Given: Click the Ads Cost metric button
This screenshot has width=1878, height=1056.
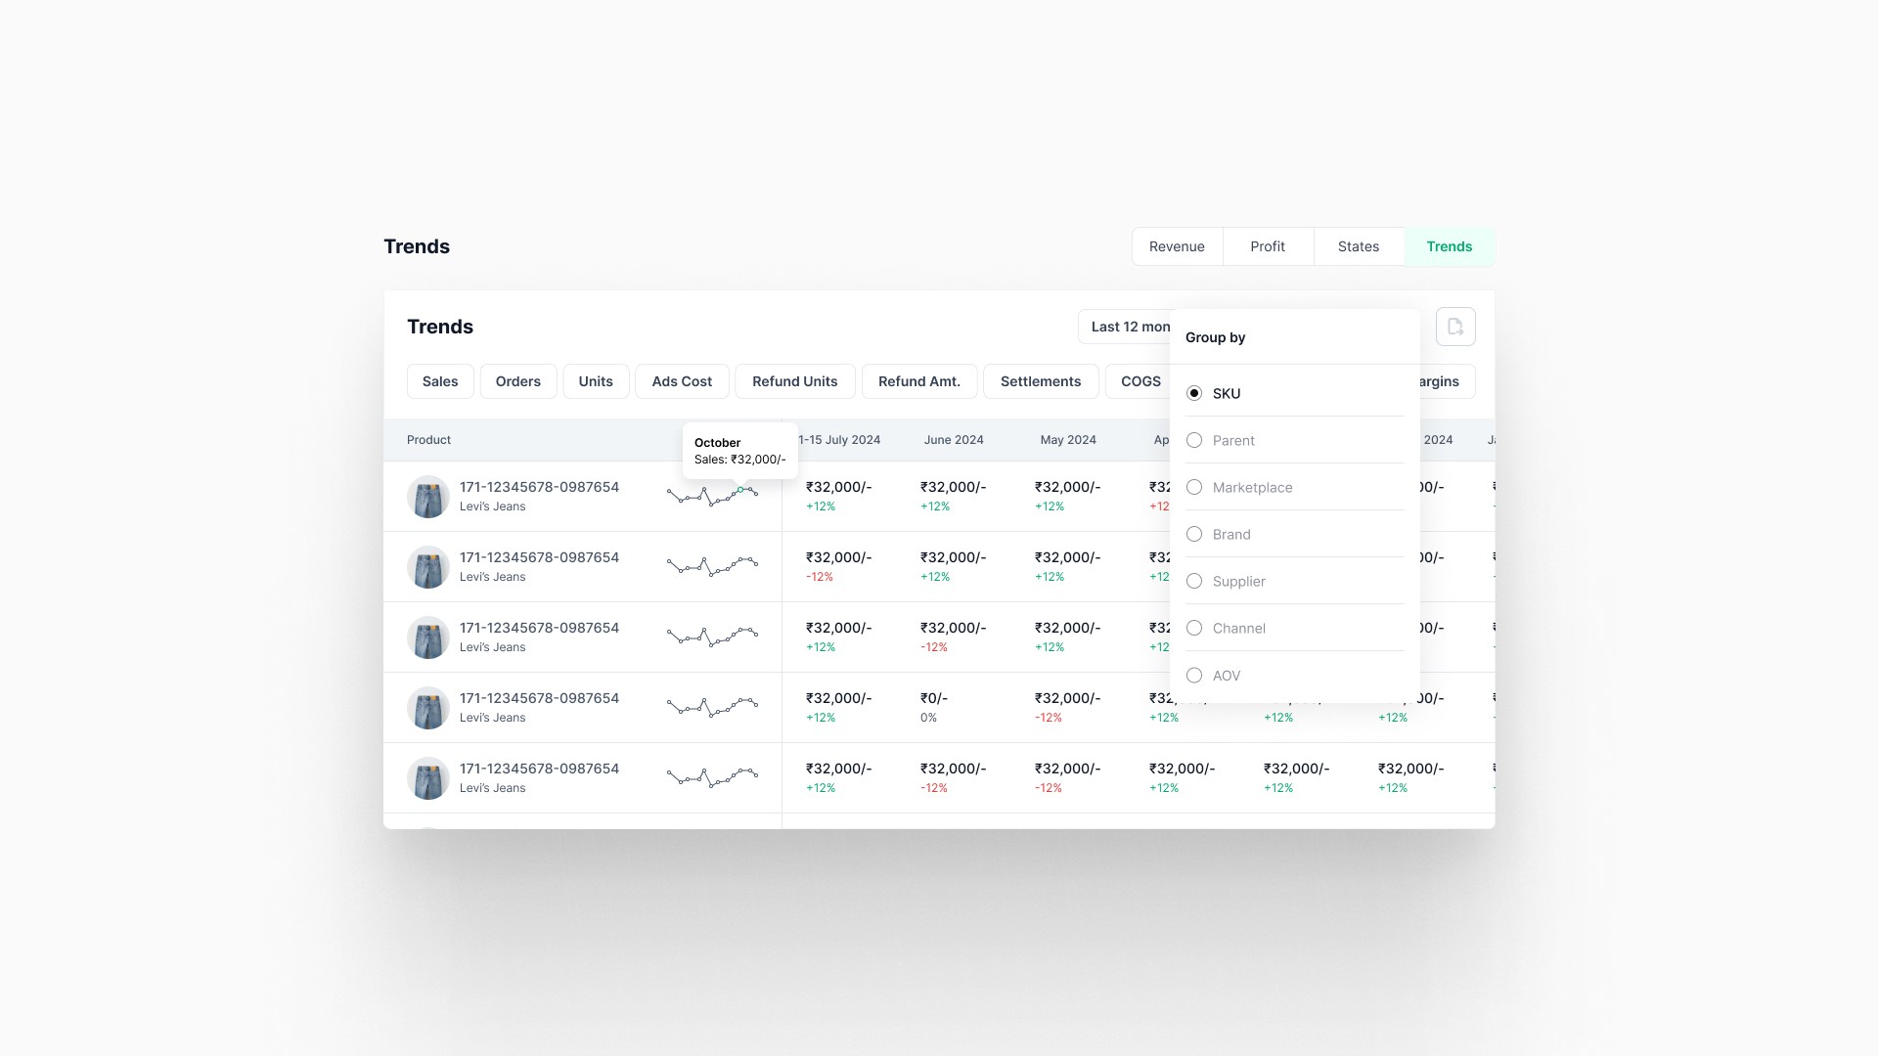Looking at the screenshot, I should tap(682, 381).
